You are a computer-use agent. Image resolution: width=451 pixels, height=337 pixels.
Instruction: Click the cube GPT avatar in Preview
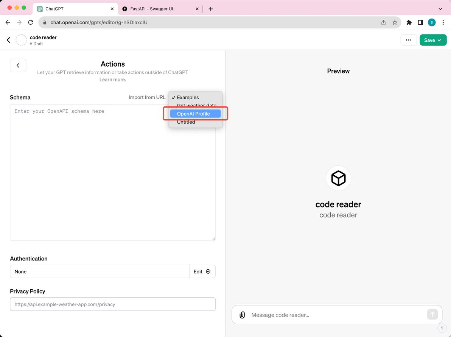pos(338,178)
